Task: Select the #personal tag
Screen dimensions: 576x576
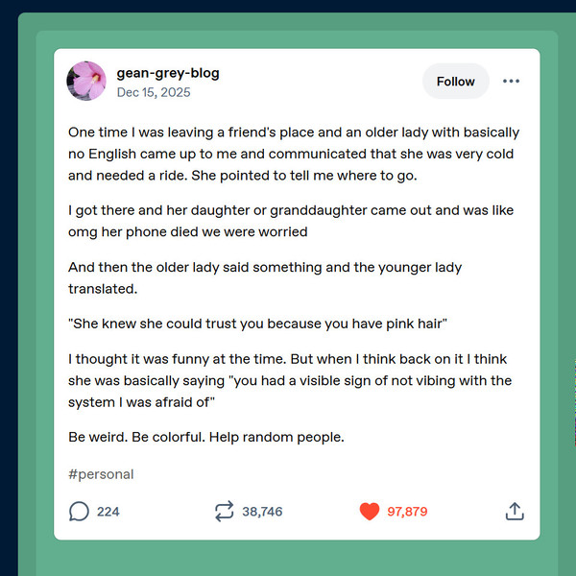Action: coord(101,474)
